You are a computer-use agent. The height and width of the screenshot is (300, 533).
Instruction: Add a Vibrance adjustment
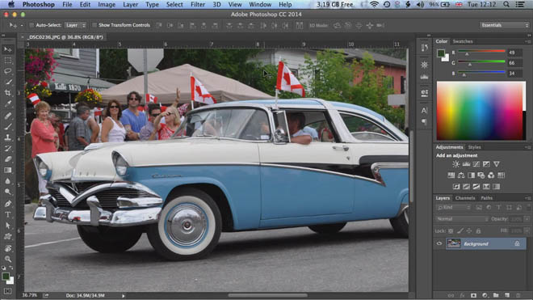pos(497,164)
